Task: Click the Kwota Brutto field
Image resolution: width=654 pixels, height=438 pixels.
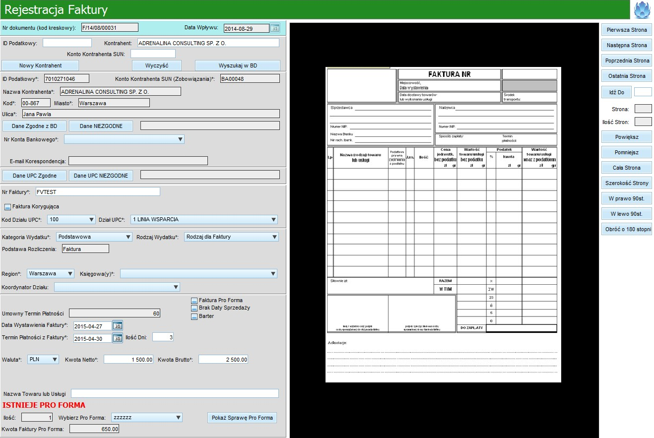Action: (223, 360)
